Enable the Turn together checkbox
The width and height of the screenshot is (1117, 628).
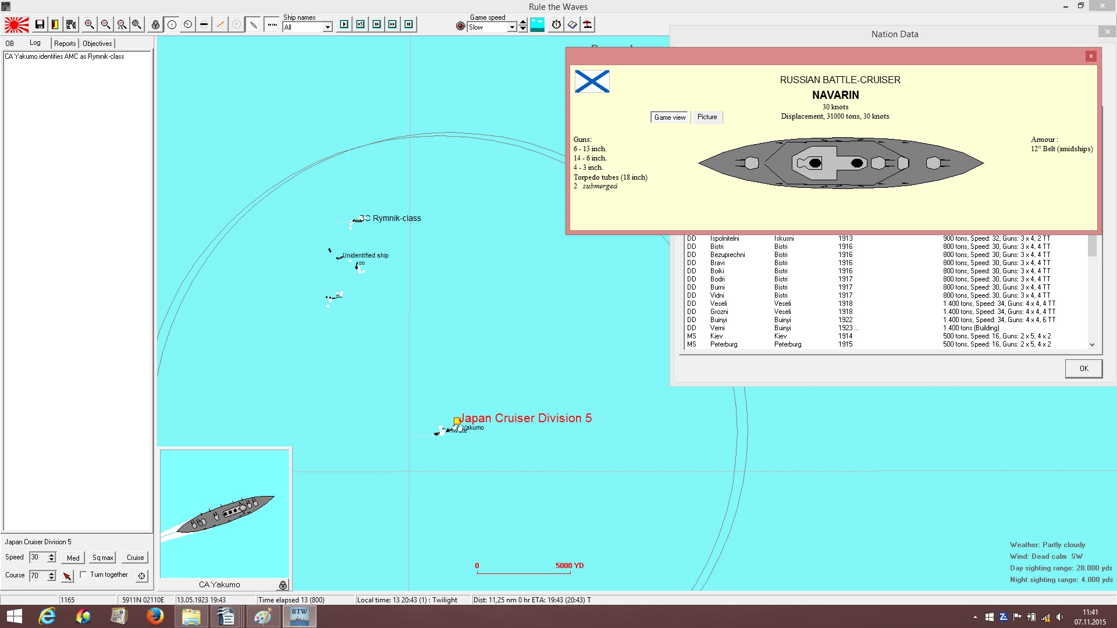point(83,575)
